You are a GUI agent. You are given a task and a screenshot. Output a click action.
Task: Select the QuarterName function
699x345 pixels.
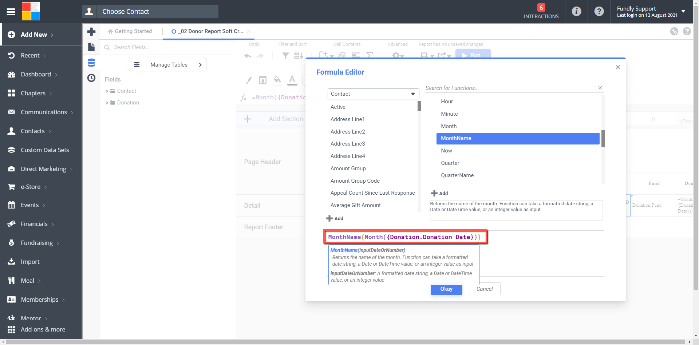[x=457, y=175]
